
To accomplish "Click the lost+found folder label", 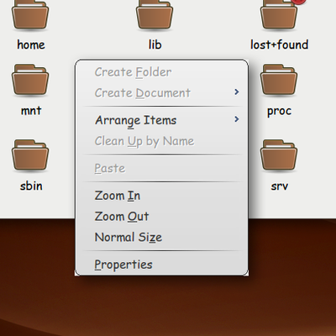I will tap(279, 45).
